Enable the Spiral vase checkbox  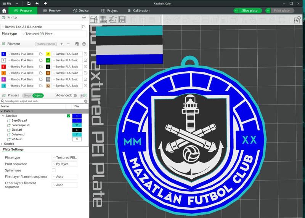pyautogui.click(x=53, y=170)
